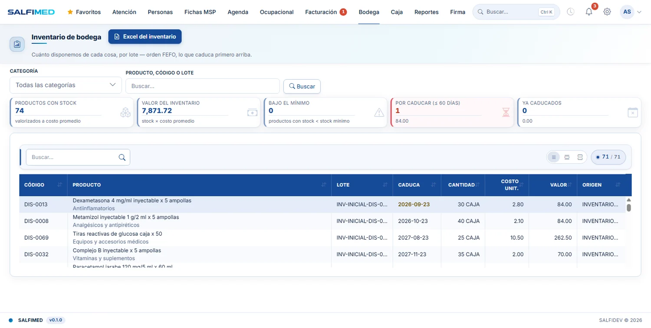Sort the table by CANTIDAD
The width and height of the screenshot is (651, 328).
point(477,185)
